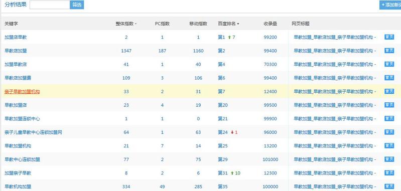Click 收录量 value 70300

point(271,64)
